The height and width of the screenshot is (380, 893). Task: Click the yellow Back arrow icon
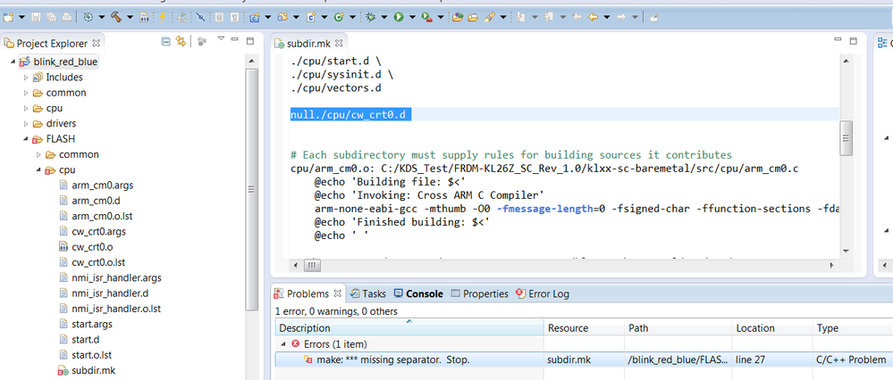593,17
